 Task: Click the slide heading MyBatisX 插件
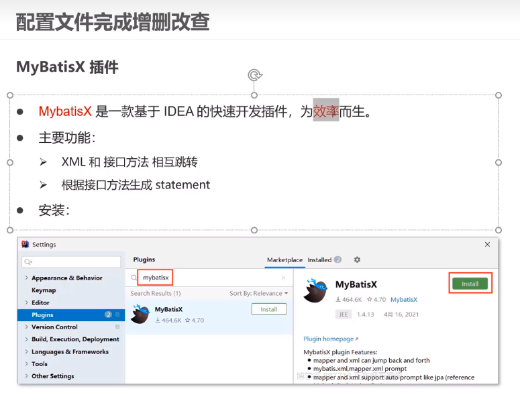[67, 66]
